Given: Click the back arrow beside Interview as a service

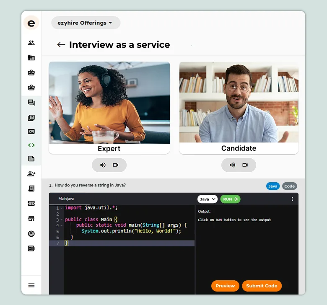Looking at the screenshot, I should (61, 45).
